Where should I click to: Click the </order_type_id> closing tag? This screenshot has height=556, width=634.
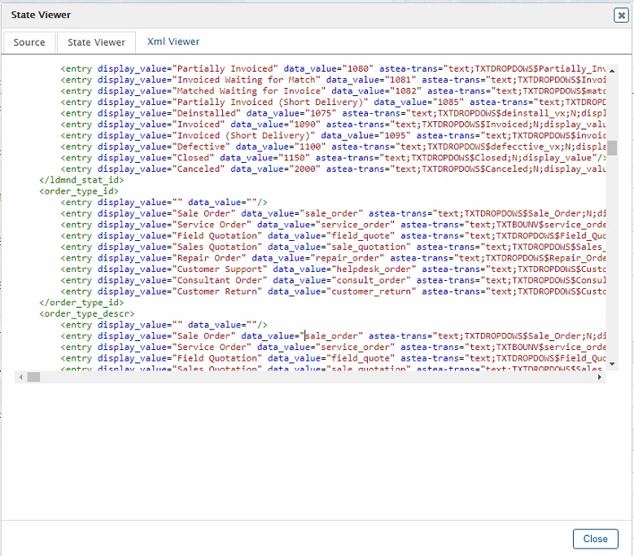point(81,303)
